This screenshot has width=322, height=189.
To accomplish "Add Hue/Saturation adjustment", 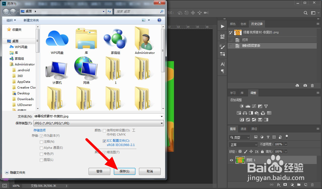I will coord(239,113).
